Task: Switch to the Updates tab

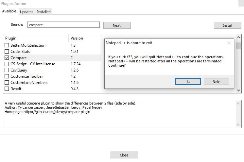Action: tap(26, 12)
